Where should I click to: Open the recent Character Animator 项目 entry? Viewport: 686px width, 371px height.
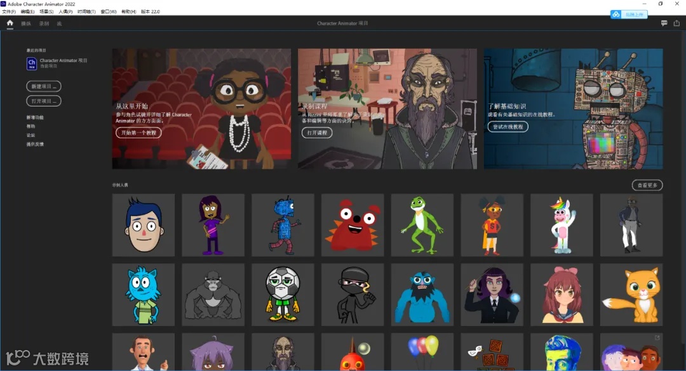pyautogui.click(x=57, y=63)
